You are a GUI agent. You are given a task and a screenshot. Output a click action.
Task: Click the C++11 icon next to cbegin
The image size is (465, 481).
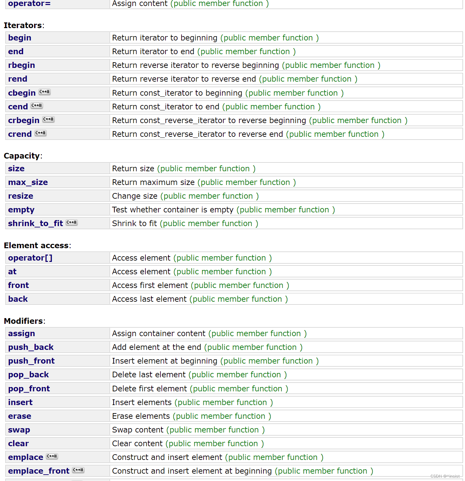click(44, 92)
